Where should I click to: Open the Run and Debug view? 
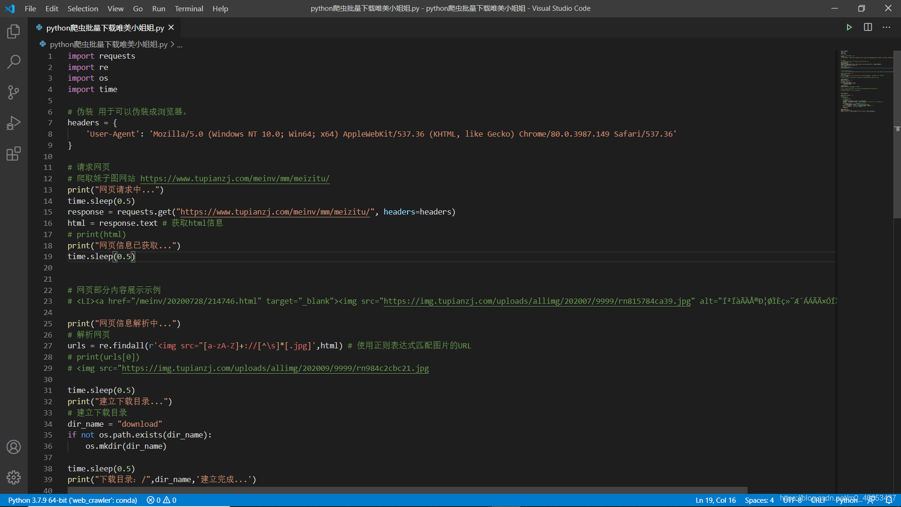coord(14,123)
